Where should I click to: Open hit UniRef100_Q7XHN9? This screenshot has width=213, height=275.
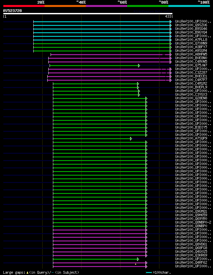191,43
